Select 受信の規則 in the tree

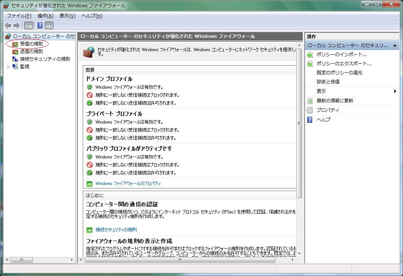(x=31, y=44)
